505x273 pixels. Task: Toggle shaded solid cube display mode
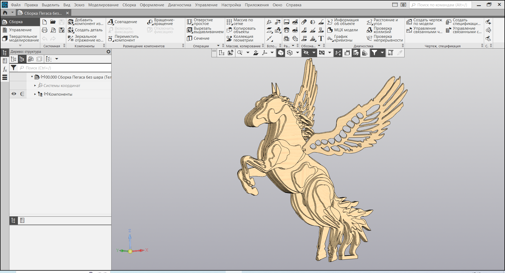click(x=281, y=53)
